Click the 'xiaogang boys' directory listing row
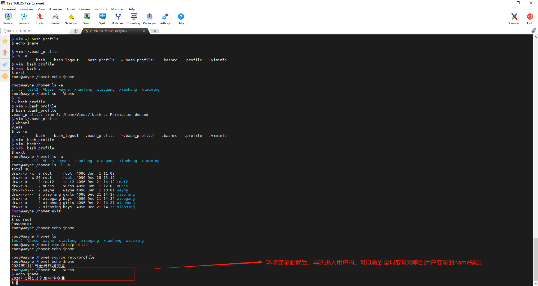Image resolution: width=538 pixels, height=286 pixels. point(73,199)
